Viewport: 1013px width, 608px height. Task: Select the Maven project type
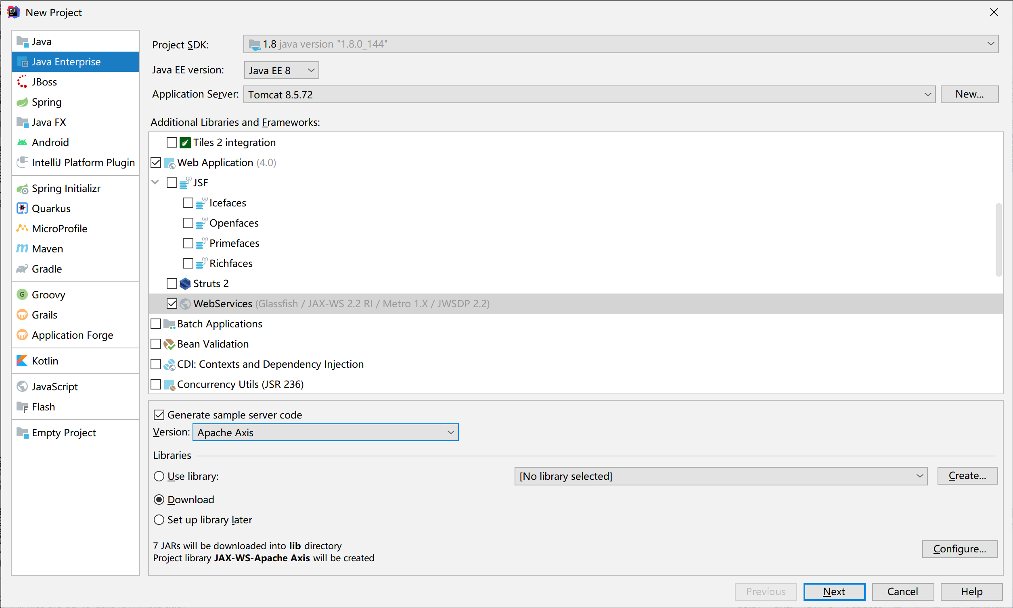coord(75,249)
